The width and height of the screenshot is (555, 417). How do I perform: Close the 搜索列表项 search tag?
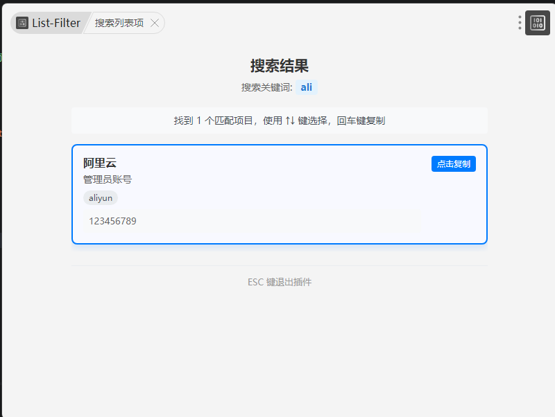155,24
